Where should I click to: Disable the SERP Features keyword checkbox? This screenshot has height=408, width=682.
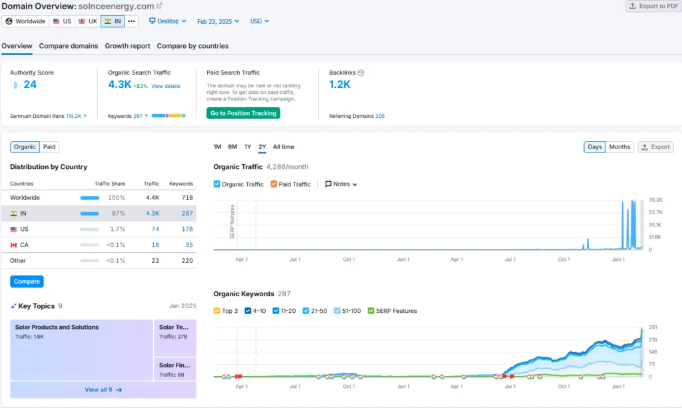coord(371,311)
